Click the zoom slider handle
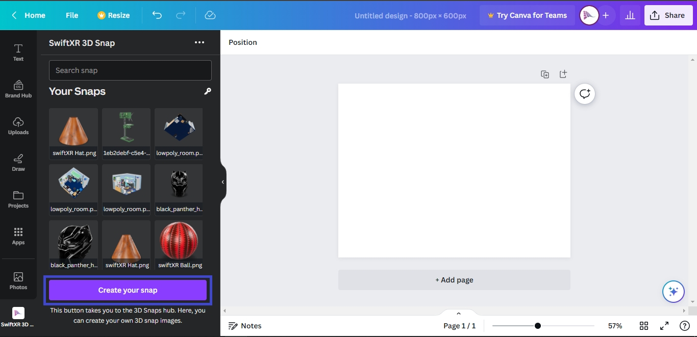This screenshot has width=697, height=337. click(538, 326)
